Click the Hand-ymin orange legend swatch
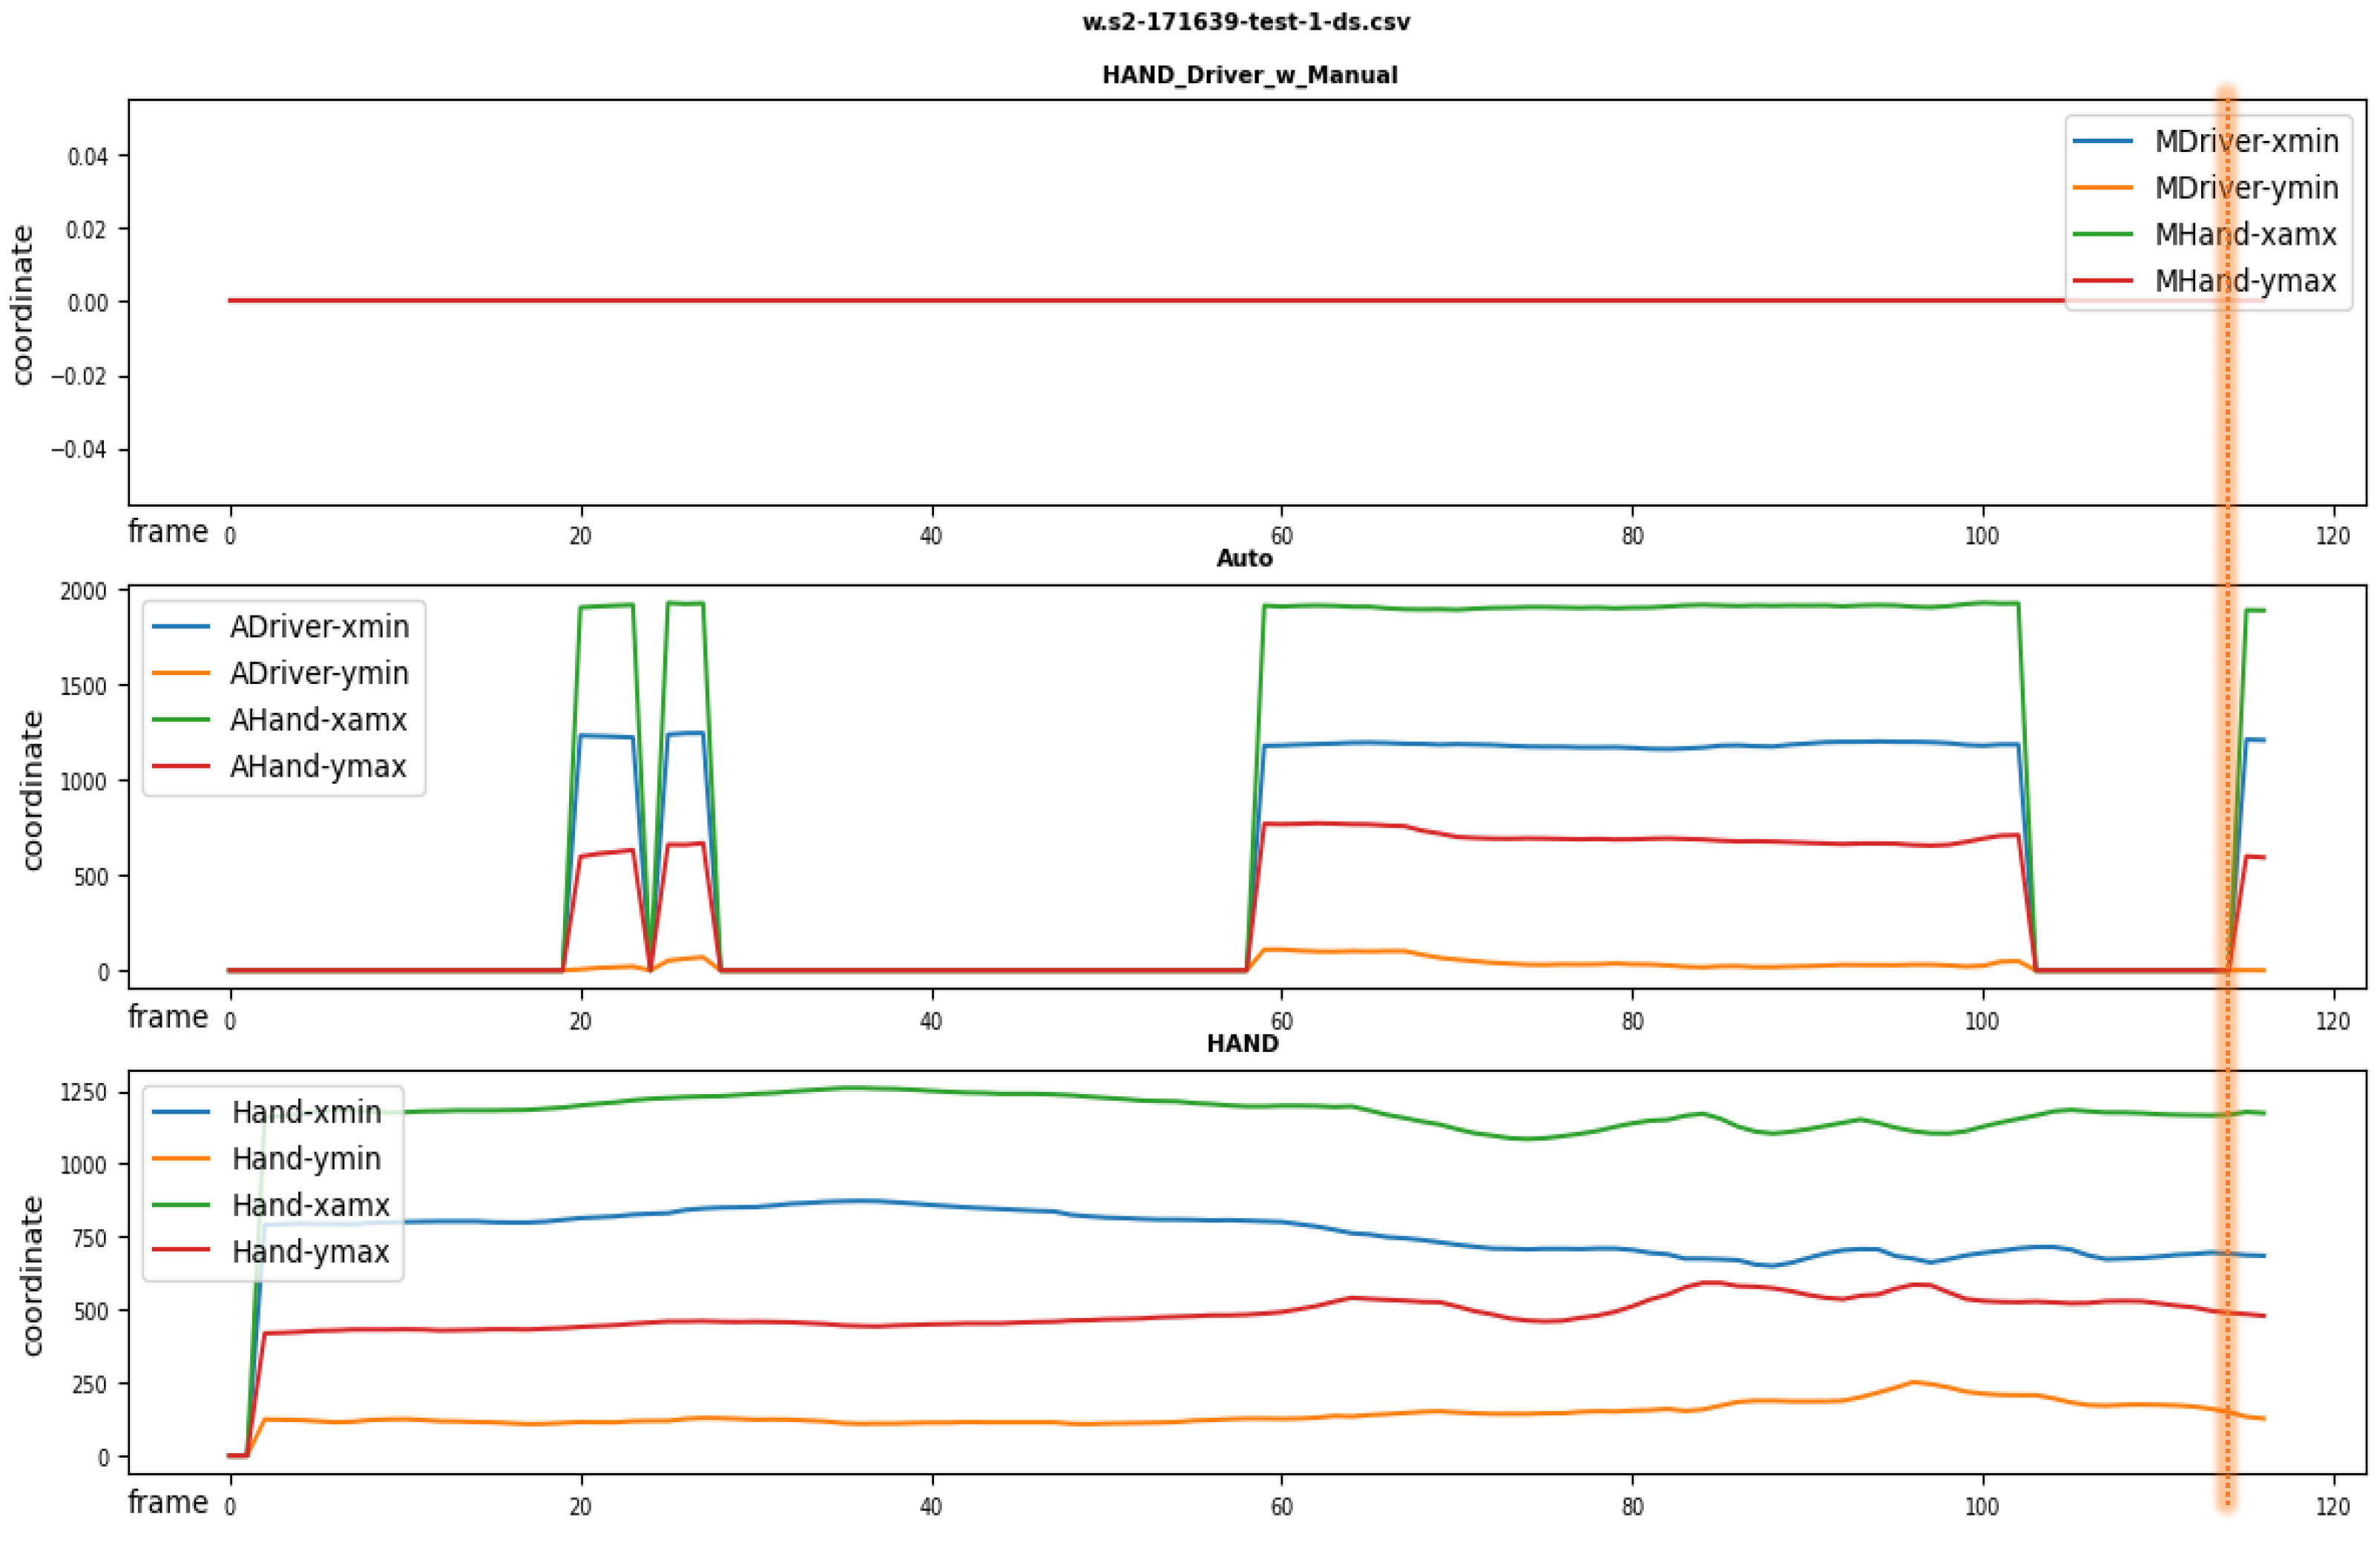Screen dimensions: 2380x1557 180,1158
